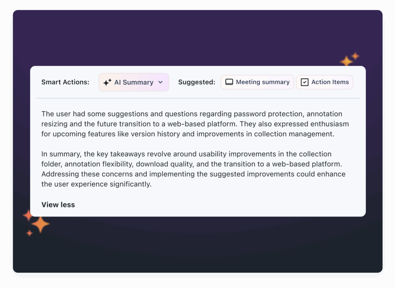The height and width of the screenshot is (288, 395).
Task: Click the screen icon inside the Meeting summary suggestion
Action: point(229,82)
